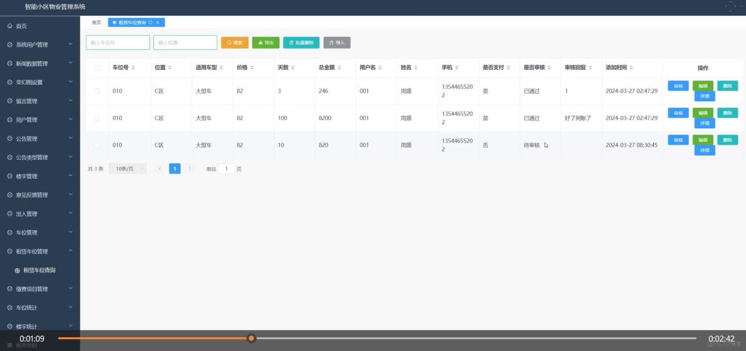The width and height of the screenshot is (746, 351).
Task: Click the gray 导入 button
Action: (337, 43)
